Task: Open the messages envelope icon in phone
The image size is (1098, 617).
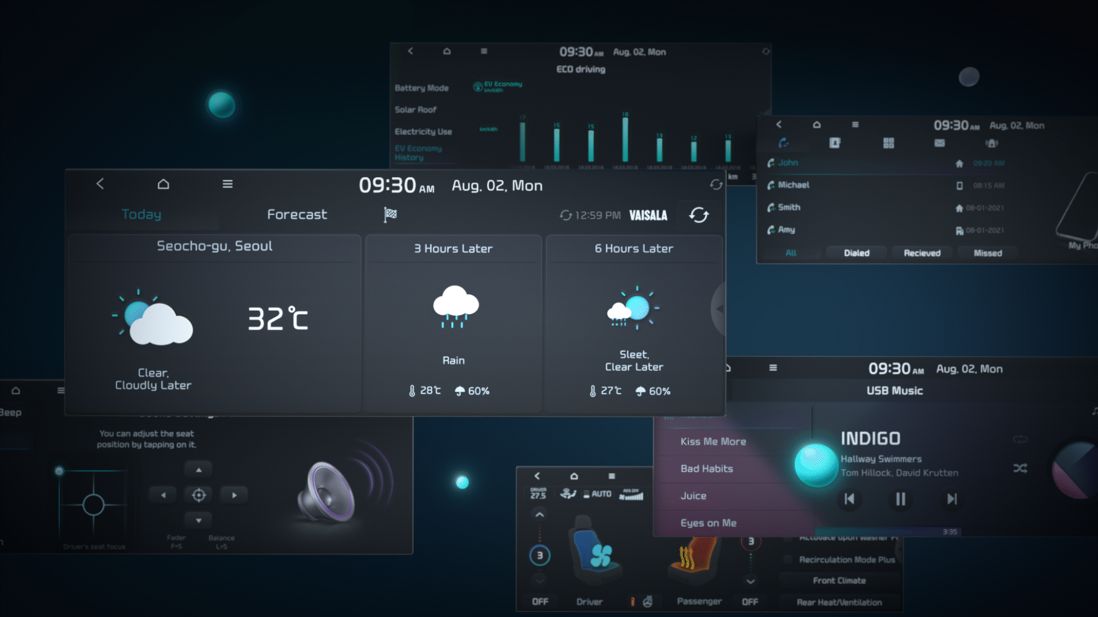Action: pyautogui.click(x=940, y=143)
